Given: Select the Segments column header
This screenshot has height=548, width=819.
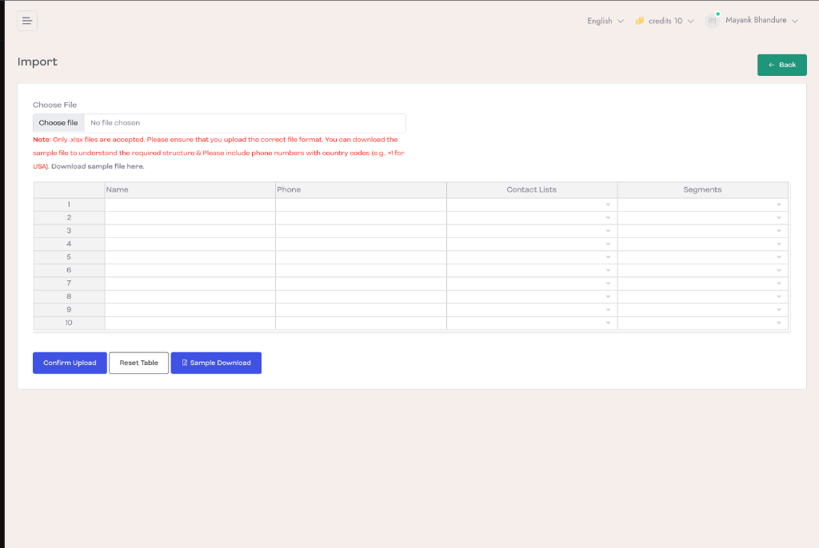Looking at the screenshot, I should [x=702, y=190].
